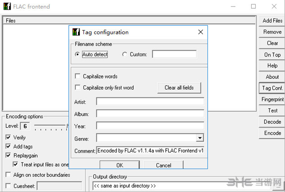Enable Capitalize only first word

point(78,87)
